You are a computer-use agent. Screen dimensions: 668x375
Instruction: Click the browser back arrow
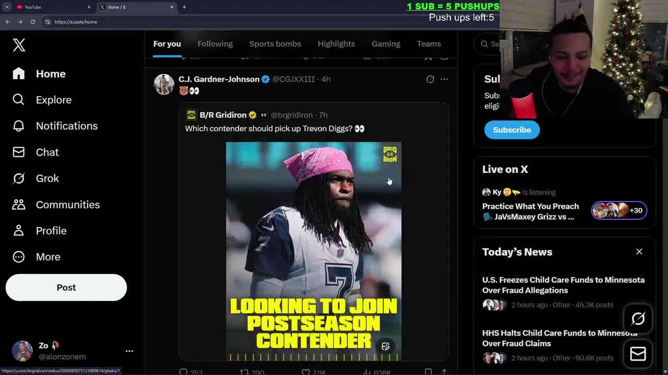[7, 22]
